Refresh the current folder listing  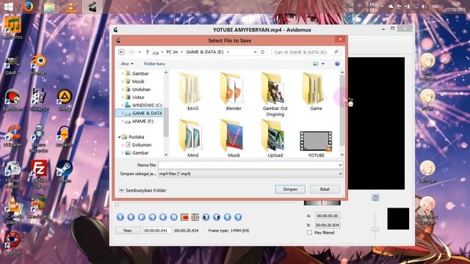[263, 52]
